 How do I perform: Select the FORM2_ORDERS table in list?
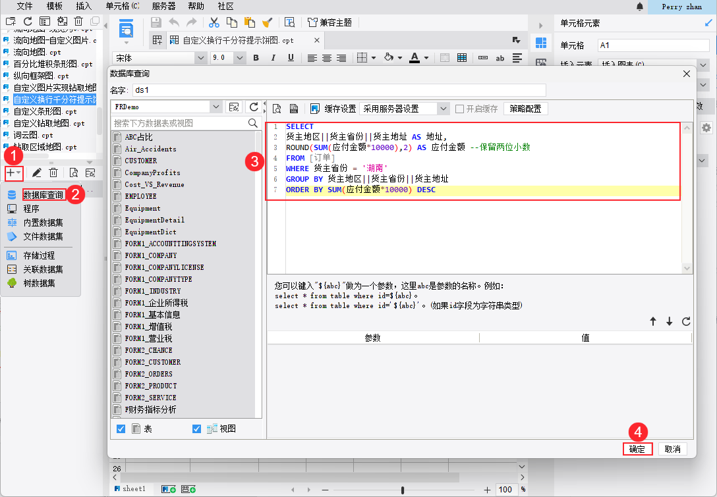tap(149, 374)
